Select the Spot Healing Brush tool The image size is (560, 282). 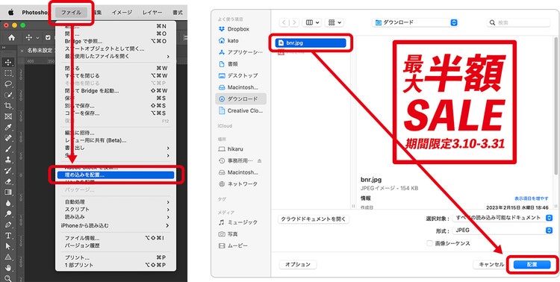click(8, 138)
